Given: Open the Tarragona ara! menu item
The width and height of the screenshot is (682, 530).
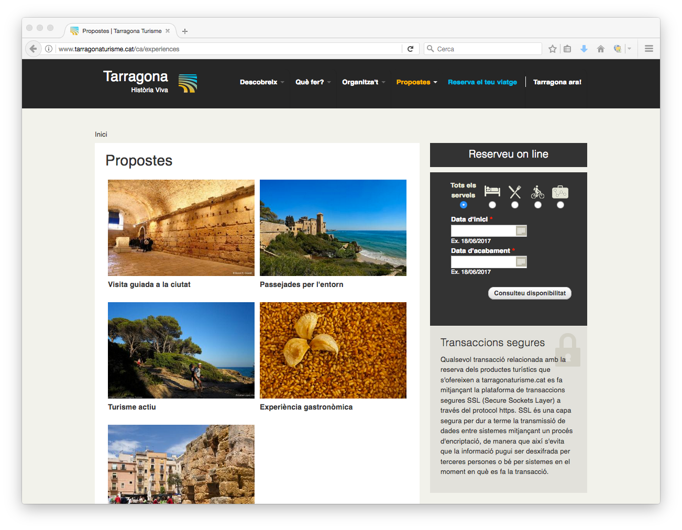Looking at the screenshot, I should coord(557,82).
